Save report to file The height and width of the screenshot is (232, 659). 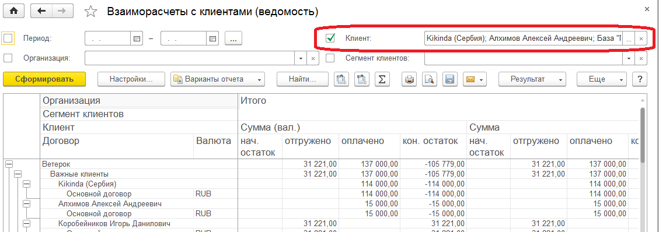click(x=449, y=79)
